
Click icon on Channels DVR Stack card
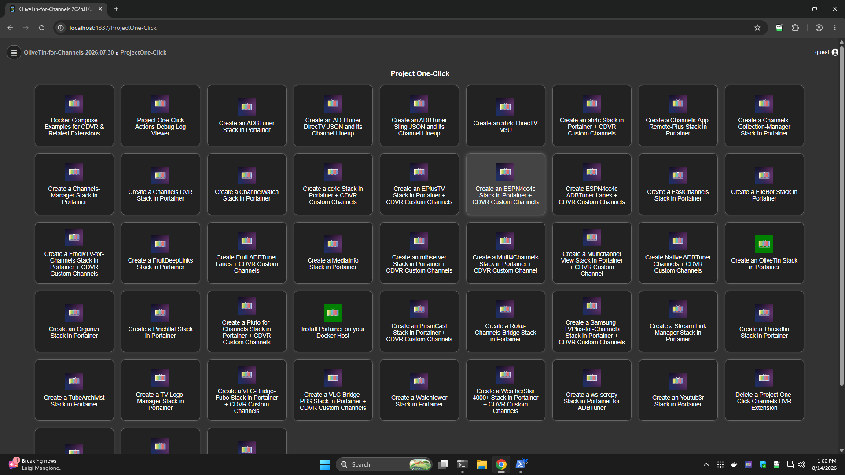tap(161, 175)
